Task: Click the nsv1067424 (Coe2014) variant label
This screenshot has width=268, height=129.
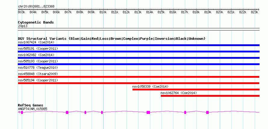Action: click(x=36, y=42)
